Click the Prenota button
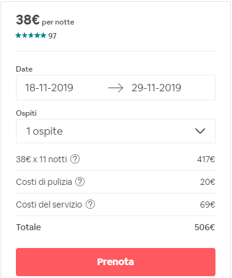Screen dimensions: 232x278 point(116,262)
